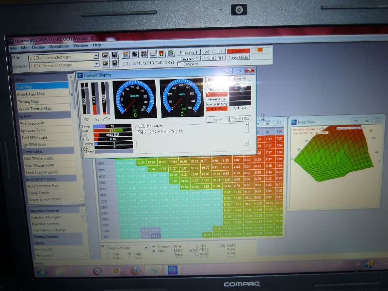
Task: Open the Display menu
Action: [x=38, y=47]
